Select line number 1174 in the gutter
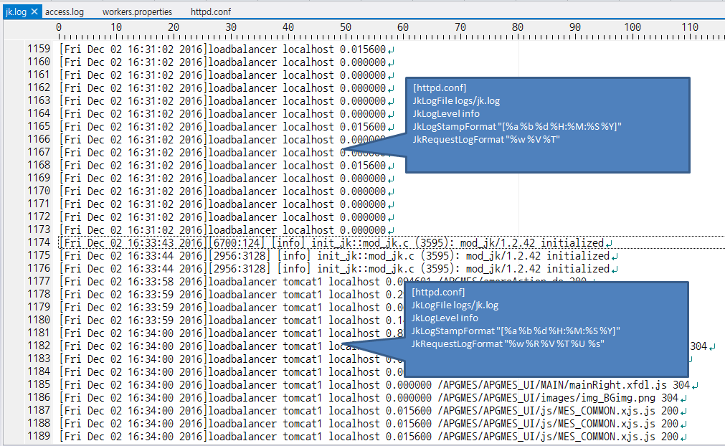This screenshot has width=725, height=446. (x=39, y=243)
